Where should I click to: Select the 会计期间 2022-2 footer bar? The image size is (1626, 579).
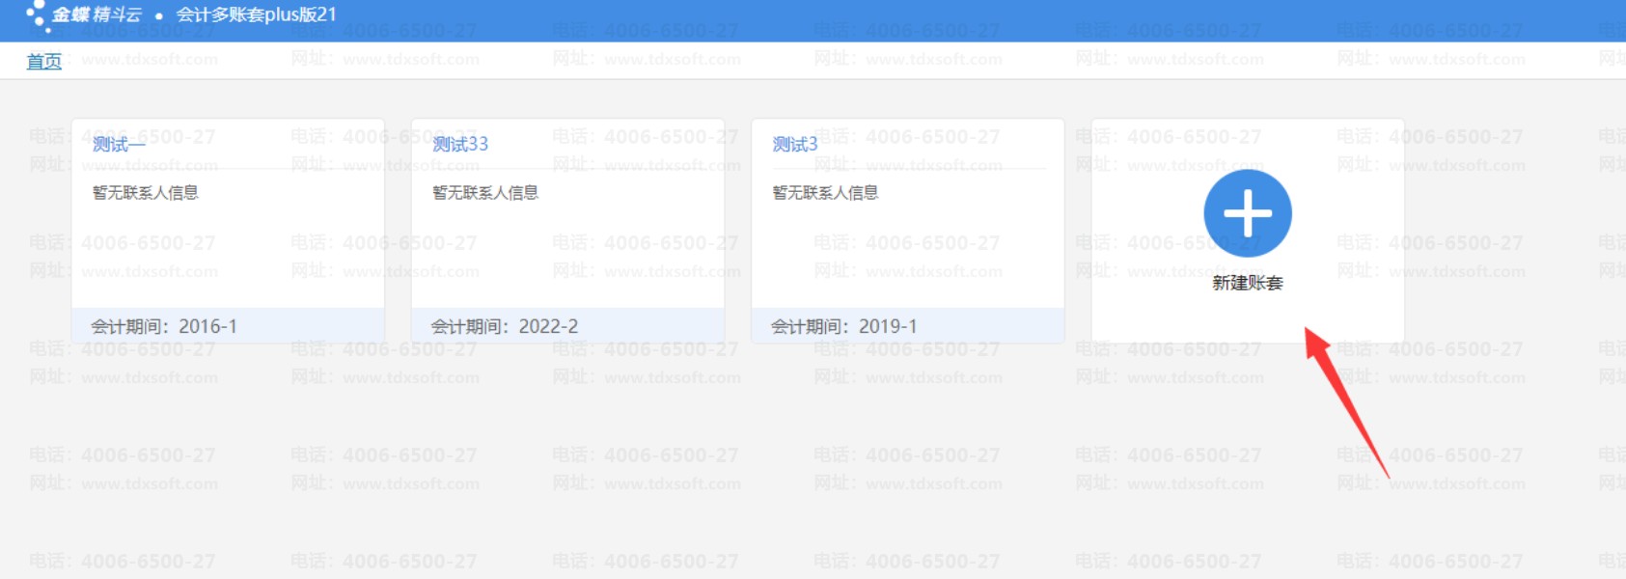567,326
